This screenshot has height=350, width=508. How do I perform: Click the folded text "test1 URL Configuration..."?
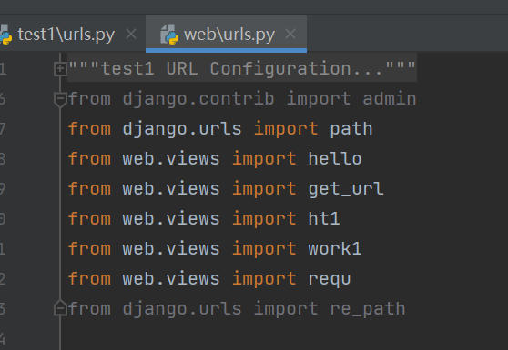tap(242, 68)
